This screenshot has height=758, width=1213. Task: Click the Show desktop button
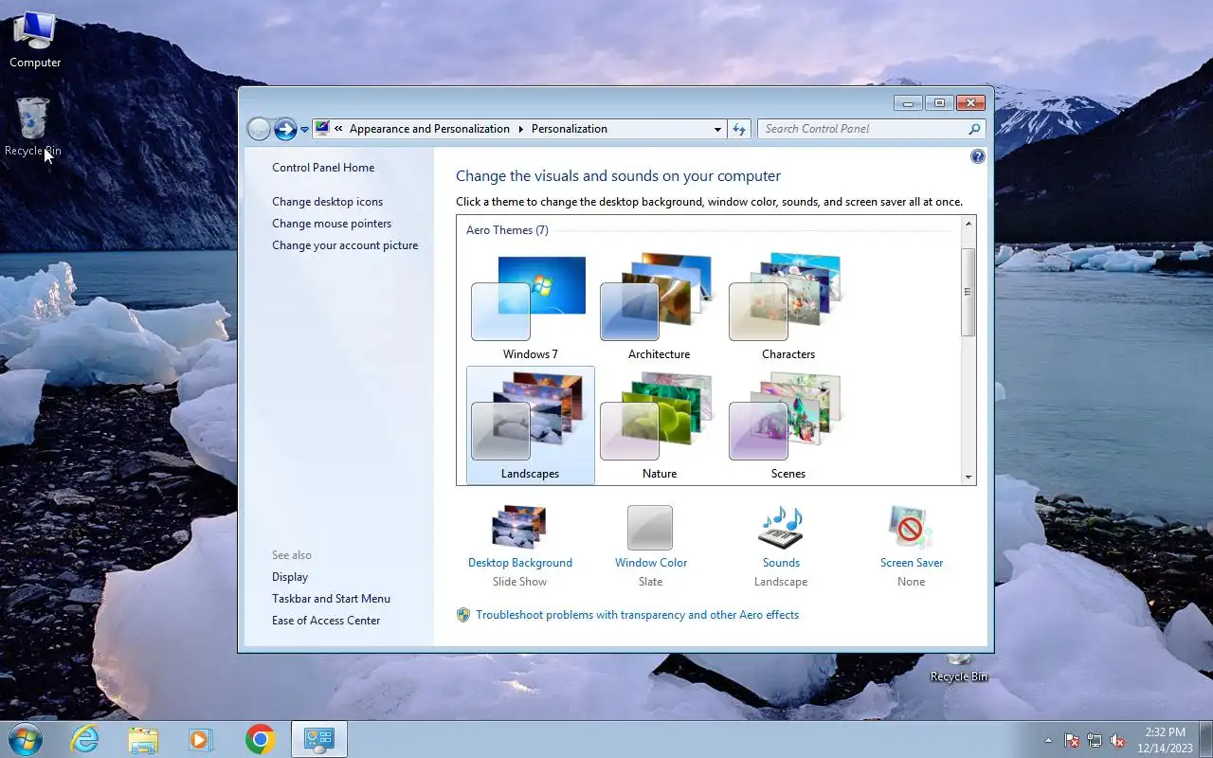[x=1205, y=740]
